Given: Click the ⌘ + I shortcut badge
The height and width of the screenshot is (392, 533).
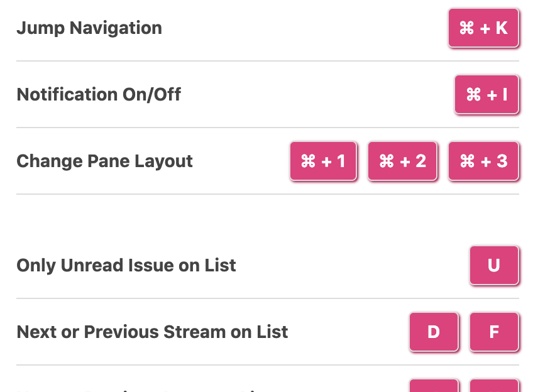Looking at the screenshot, I should pyautogui.click(x=486, y=95).
